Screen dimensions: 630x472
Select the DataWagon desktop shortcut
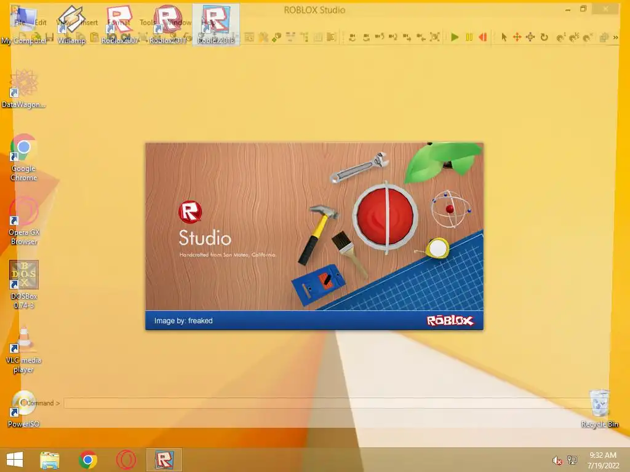24,88
